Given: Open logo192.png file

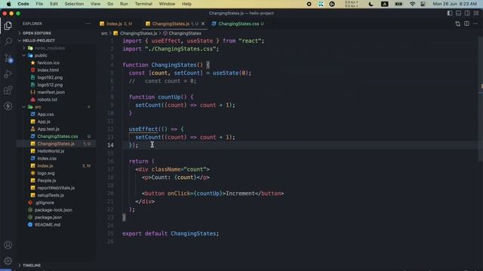Looking at the screenshot, I should point(50,78).
